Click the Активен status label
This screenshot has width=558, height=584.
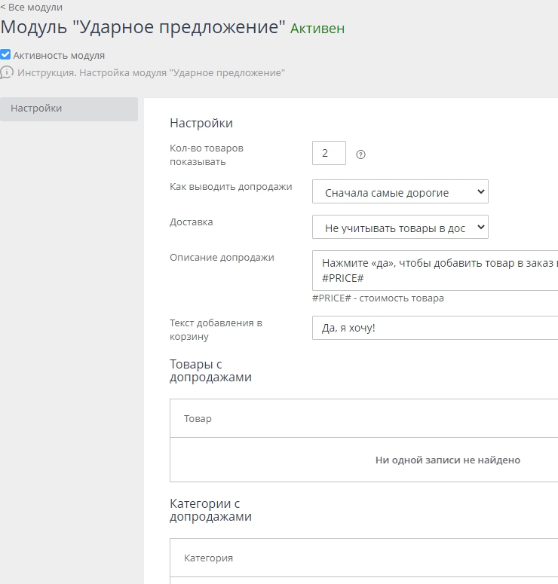(x=317, y=29)
